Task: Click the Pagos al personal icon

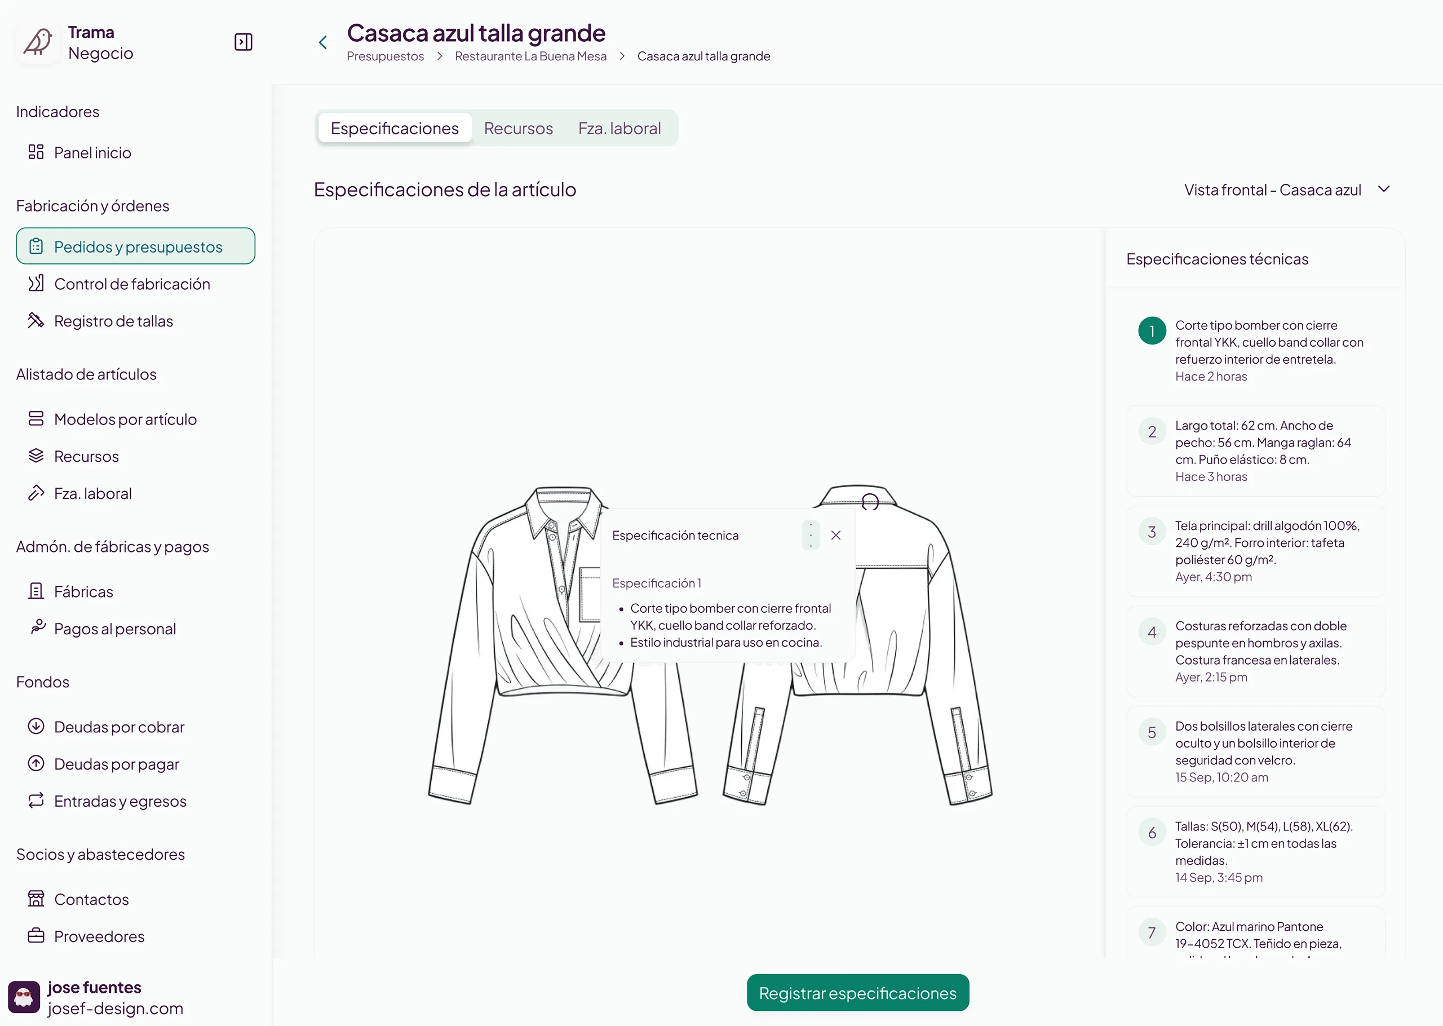Action: click(x=38, y=627)
